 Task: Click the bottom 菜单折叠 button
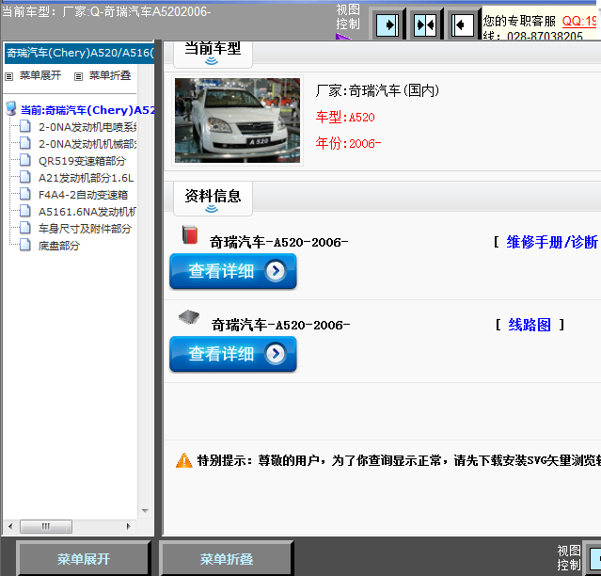227,559
